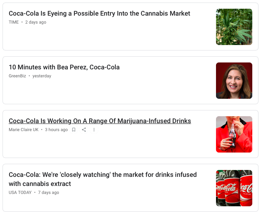Screen dimensions: 261x215
Task: Click the woman holding Coke bottle thumbnail
Action: 234,134
